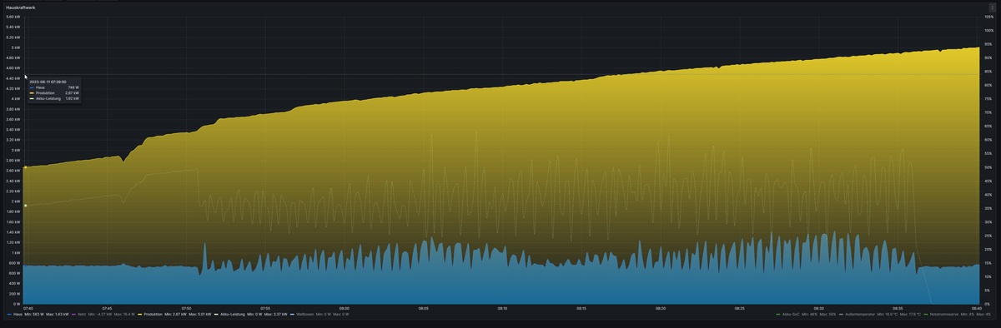This screenshot has height=328, width=1001.
Task: Click the 08:15 time axis label
Action: 581,308
